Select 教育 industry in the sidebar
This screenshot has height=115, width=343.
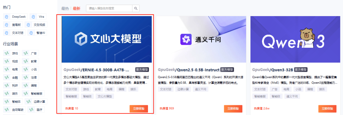click(30, 61)
